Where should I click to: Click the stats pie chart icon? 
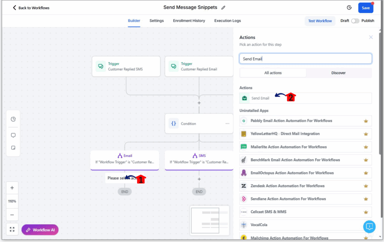click(x=13, y=119)
